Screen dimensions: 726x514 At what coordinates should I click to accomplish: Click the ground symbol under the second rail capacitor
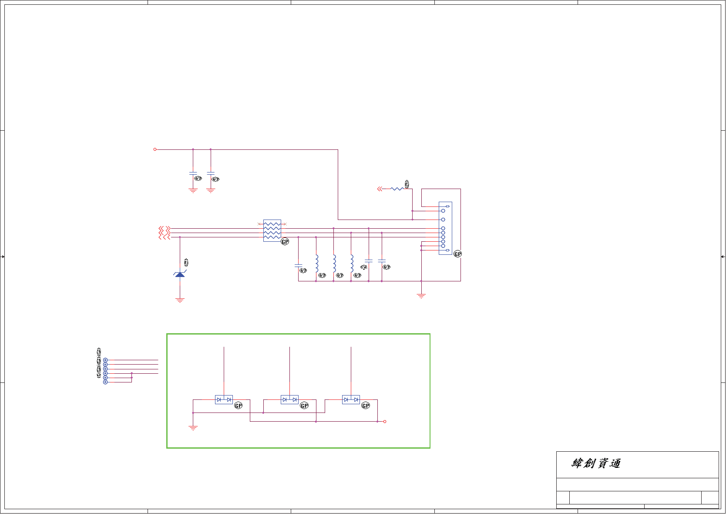211,190
